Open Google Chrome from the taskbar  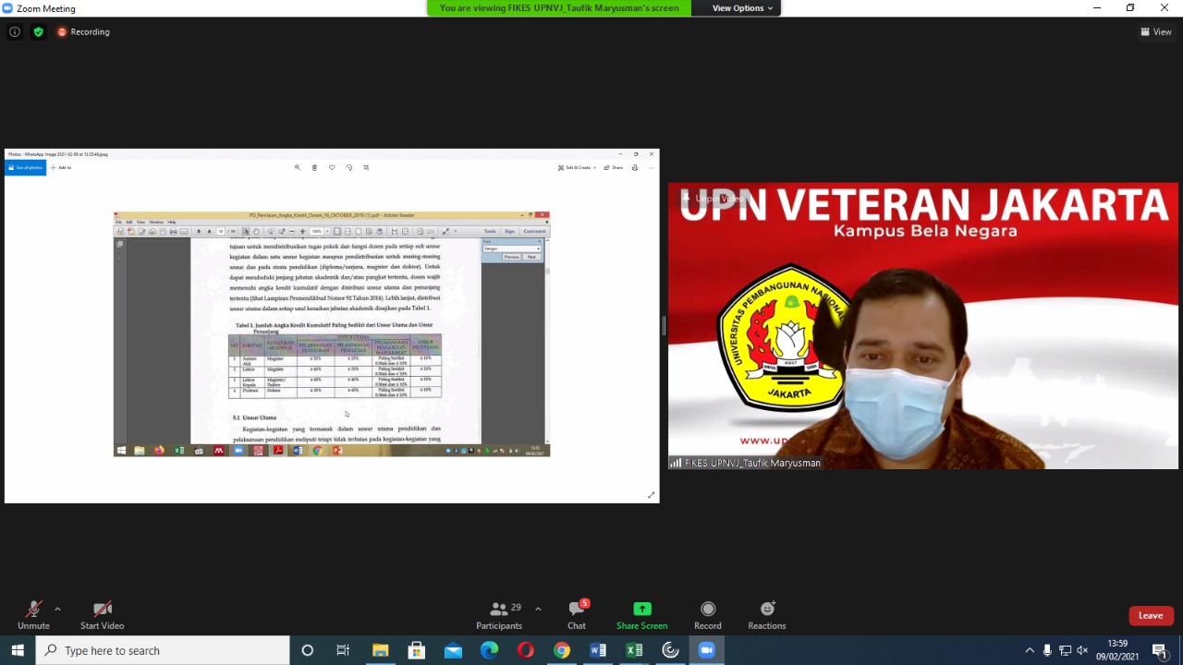pos(562,650)
